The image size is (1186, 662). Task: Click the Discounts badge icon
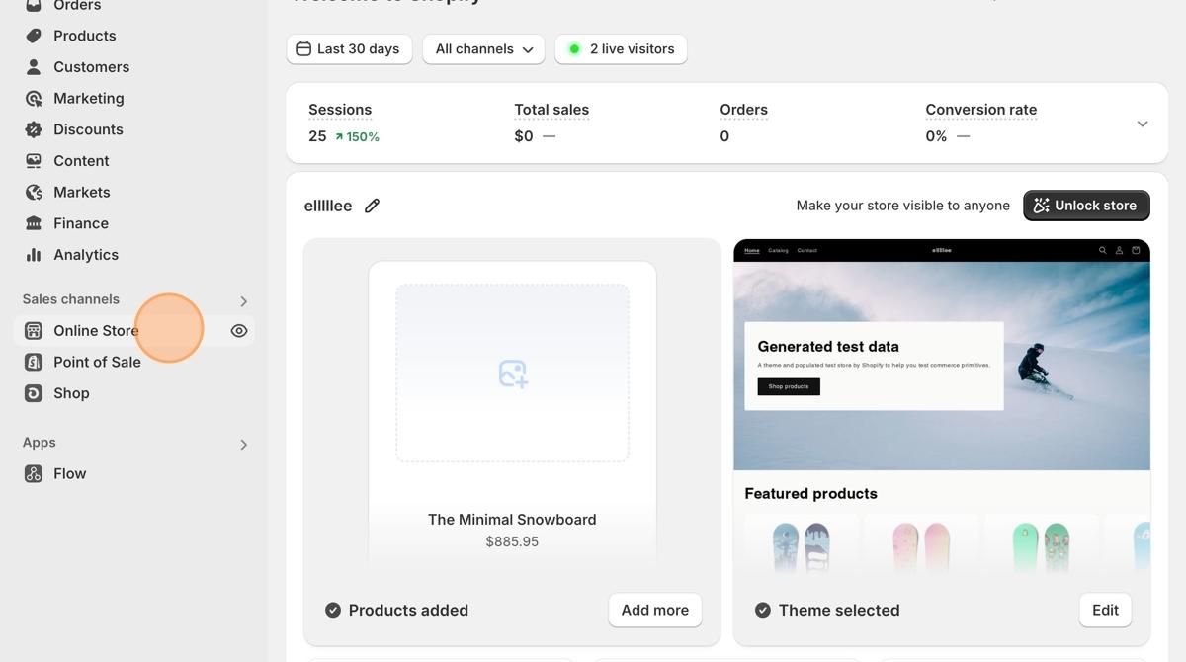click(34, 129)
